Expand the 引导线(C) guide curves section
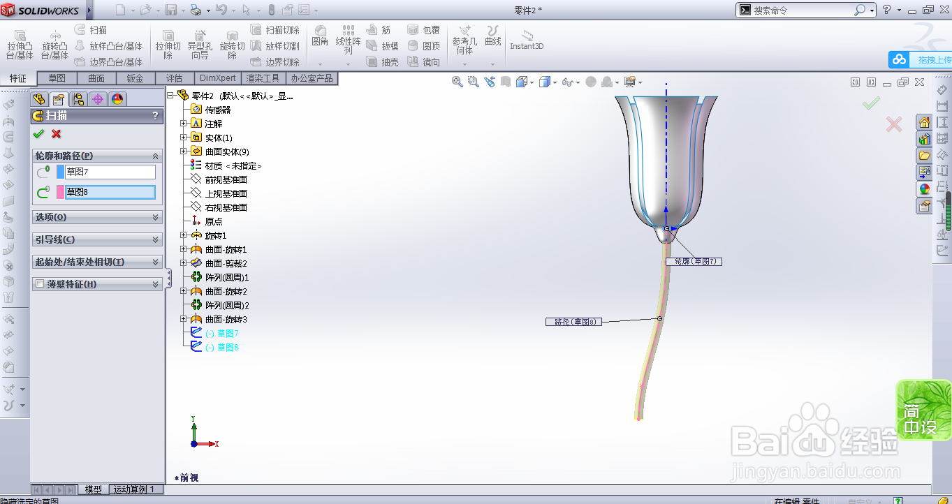This screenshot has height=504, width=952. click(x=97, y=239)
